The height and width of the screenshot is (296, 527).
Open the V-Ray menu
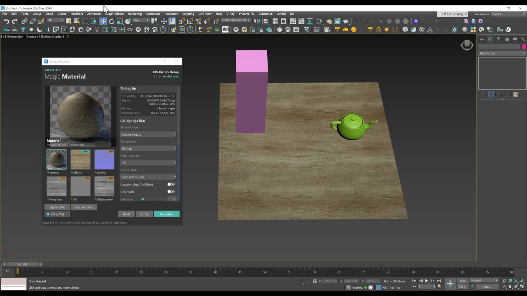click(x=230, y=14)
